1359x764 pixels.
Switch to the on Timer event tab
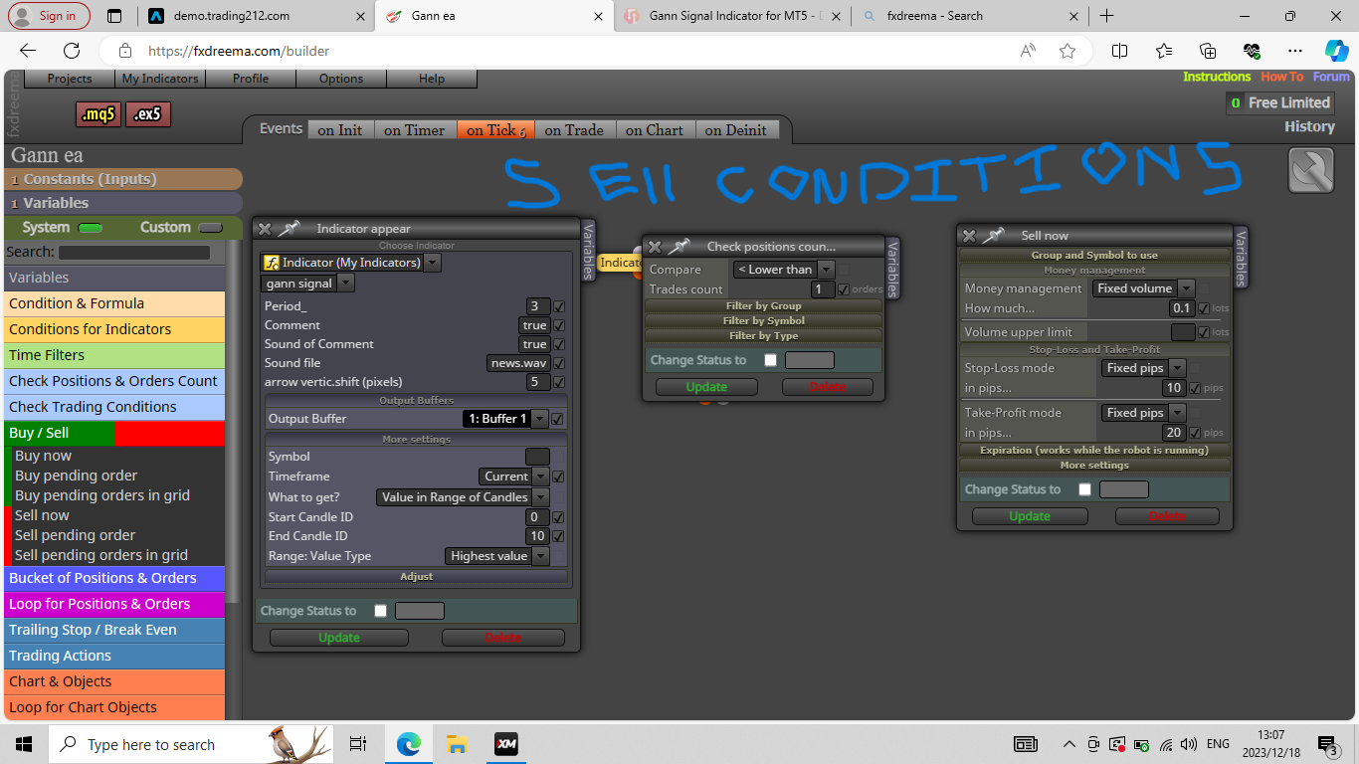[415, 129]
